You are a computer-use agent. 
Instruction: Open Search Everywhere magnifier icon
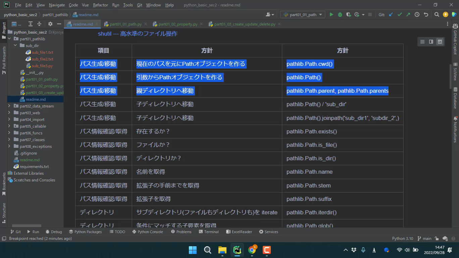(x=437, y=15)
